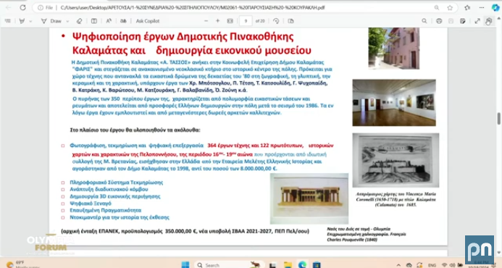The image size is (502, 268).
Task: Rotate the PDF page
Action: pos(276,21)
